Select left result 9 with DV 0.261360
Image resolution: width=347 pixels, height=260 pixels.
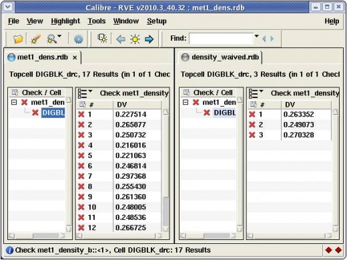(119, 197)
